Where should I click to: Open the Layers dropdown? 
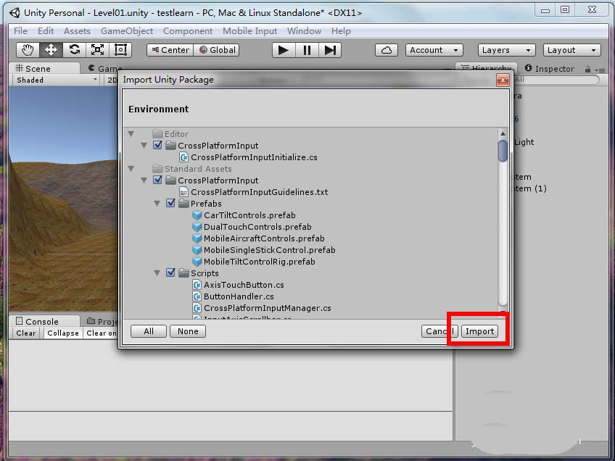click(506, 50)
